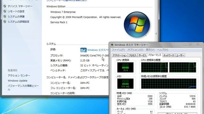Click the CPU usage 25 % meter
This screenshot has width=204, height=114.
(125, 67)
